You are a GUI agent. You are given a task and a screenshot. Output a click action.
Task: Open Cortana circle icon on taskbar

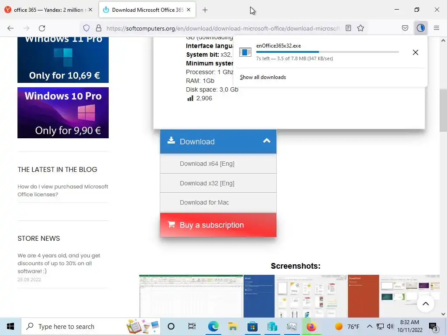(171, 326)
